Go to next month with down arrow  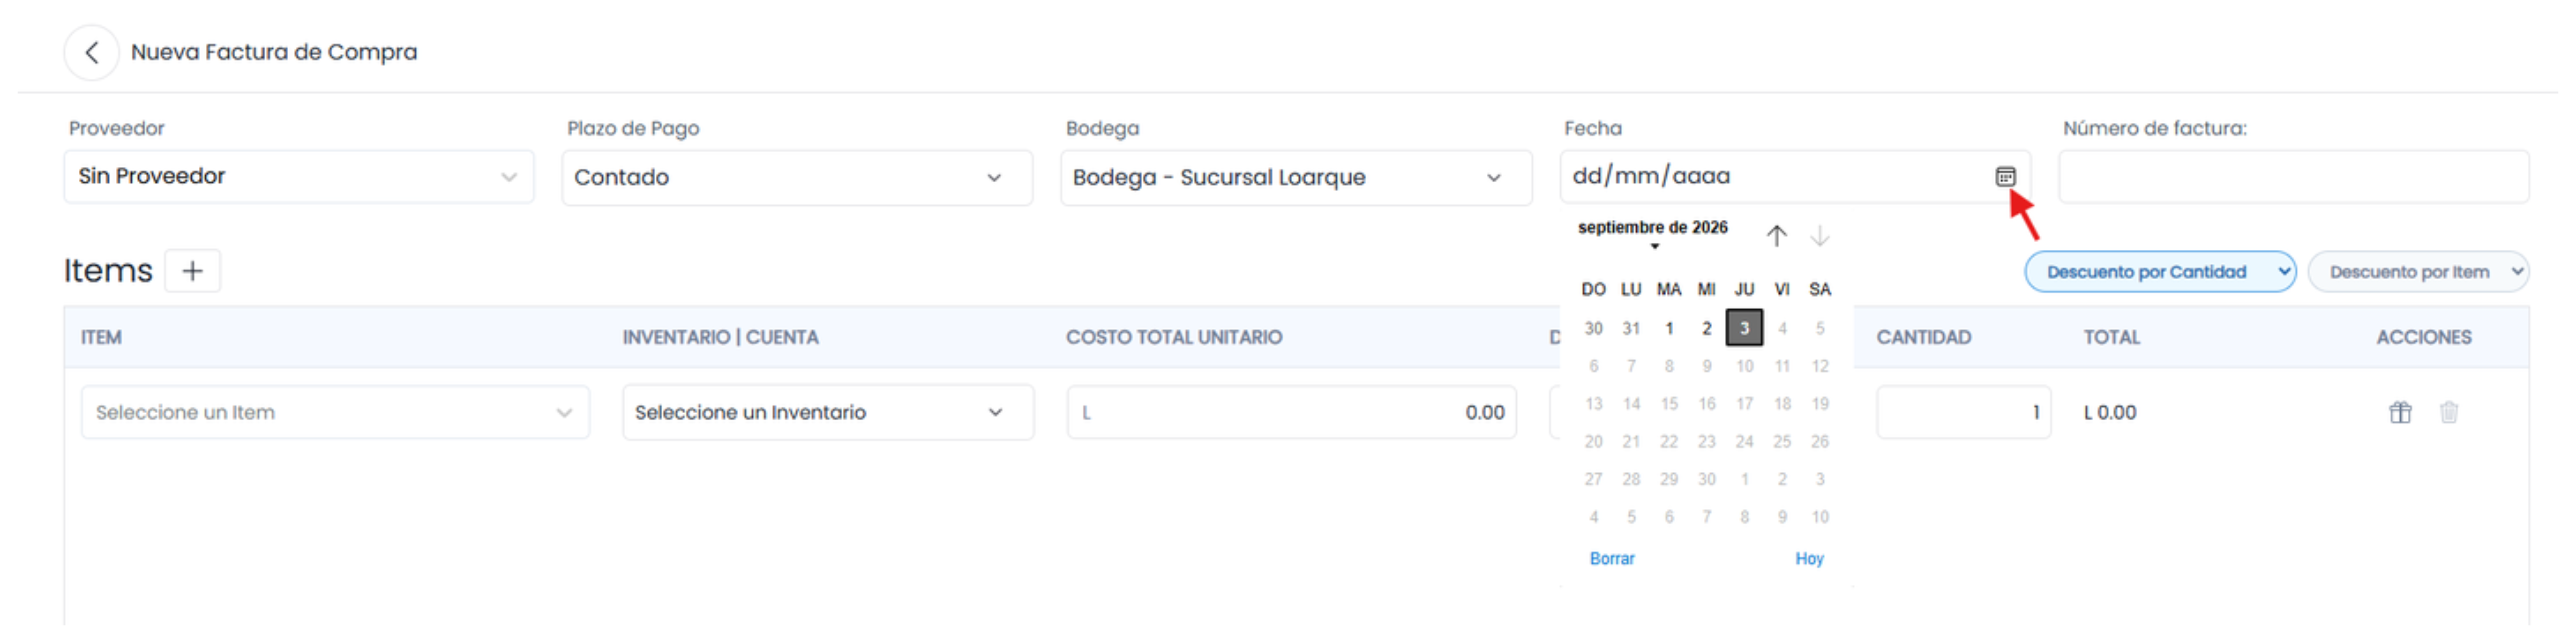coord(1820,236)
